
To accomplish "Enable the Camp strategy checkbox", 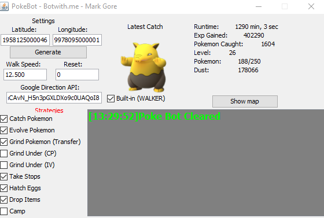I will (4, 211).
